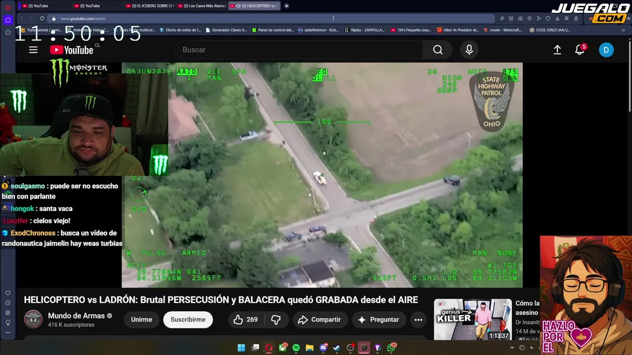Focus the Buscar search field
Viewport: 632px width, 355px height.
point(299,50)
